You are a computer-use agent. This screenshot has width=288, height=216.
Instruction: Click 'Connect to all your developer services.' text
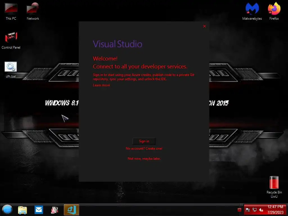pyautogui.click(x=140, y=66)
